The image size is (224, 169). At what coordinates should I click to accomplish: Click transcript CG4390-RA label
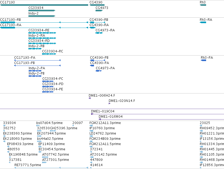[x=99, y=25]
